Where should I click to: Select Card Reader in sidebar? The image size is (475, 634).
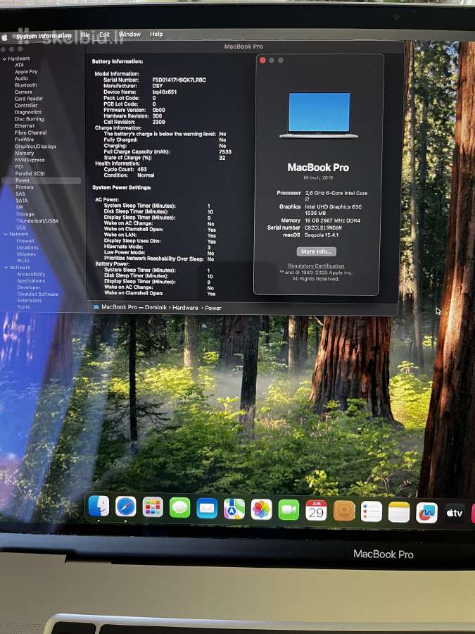pyautogui.click(x=29, y=99)
